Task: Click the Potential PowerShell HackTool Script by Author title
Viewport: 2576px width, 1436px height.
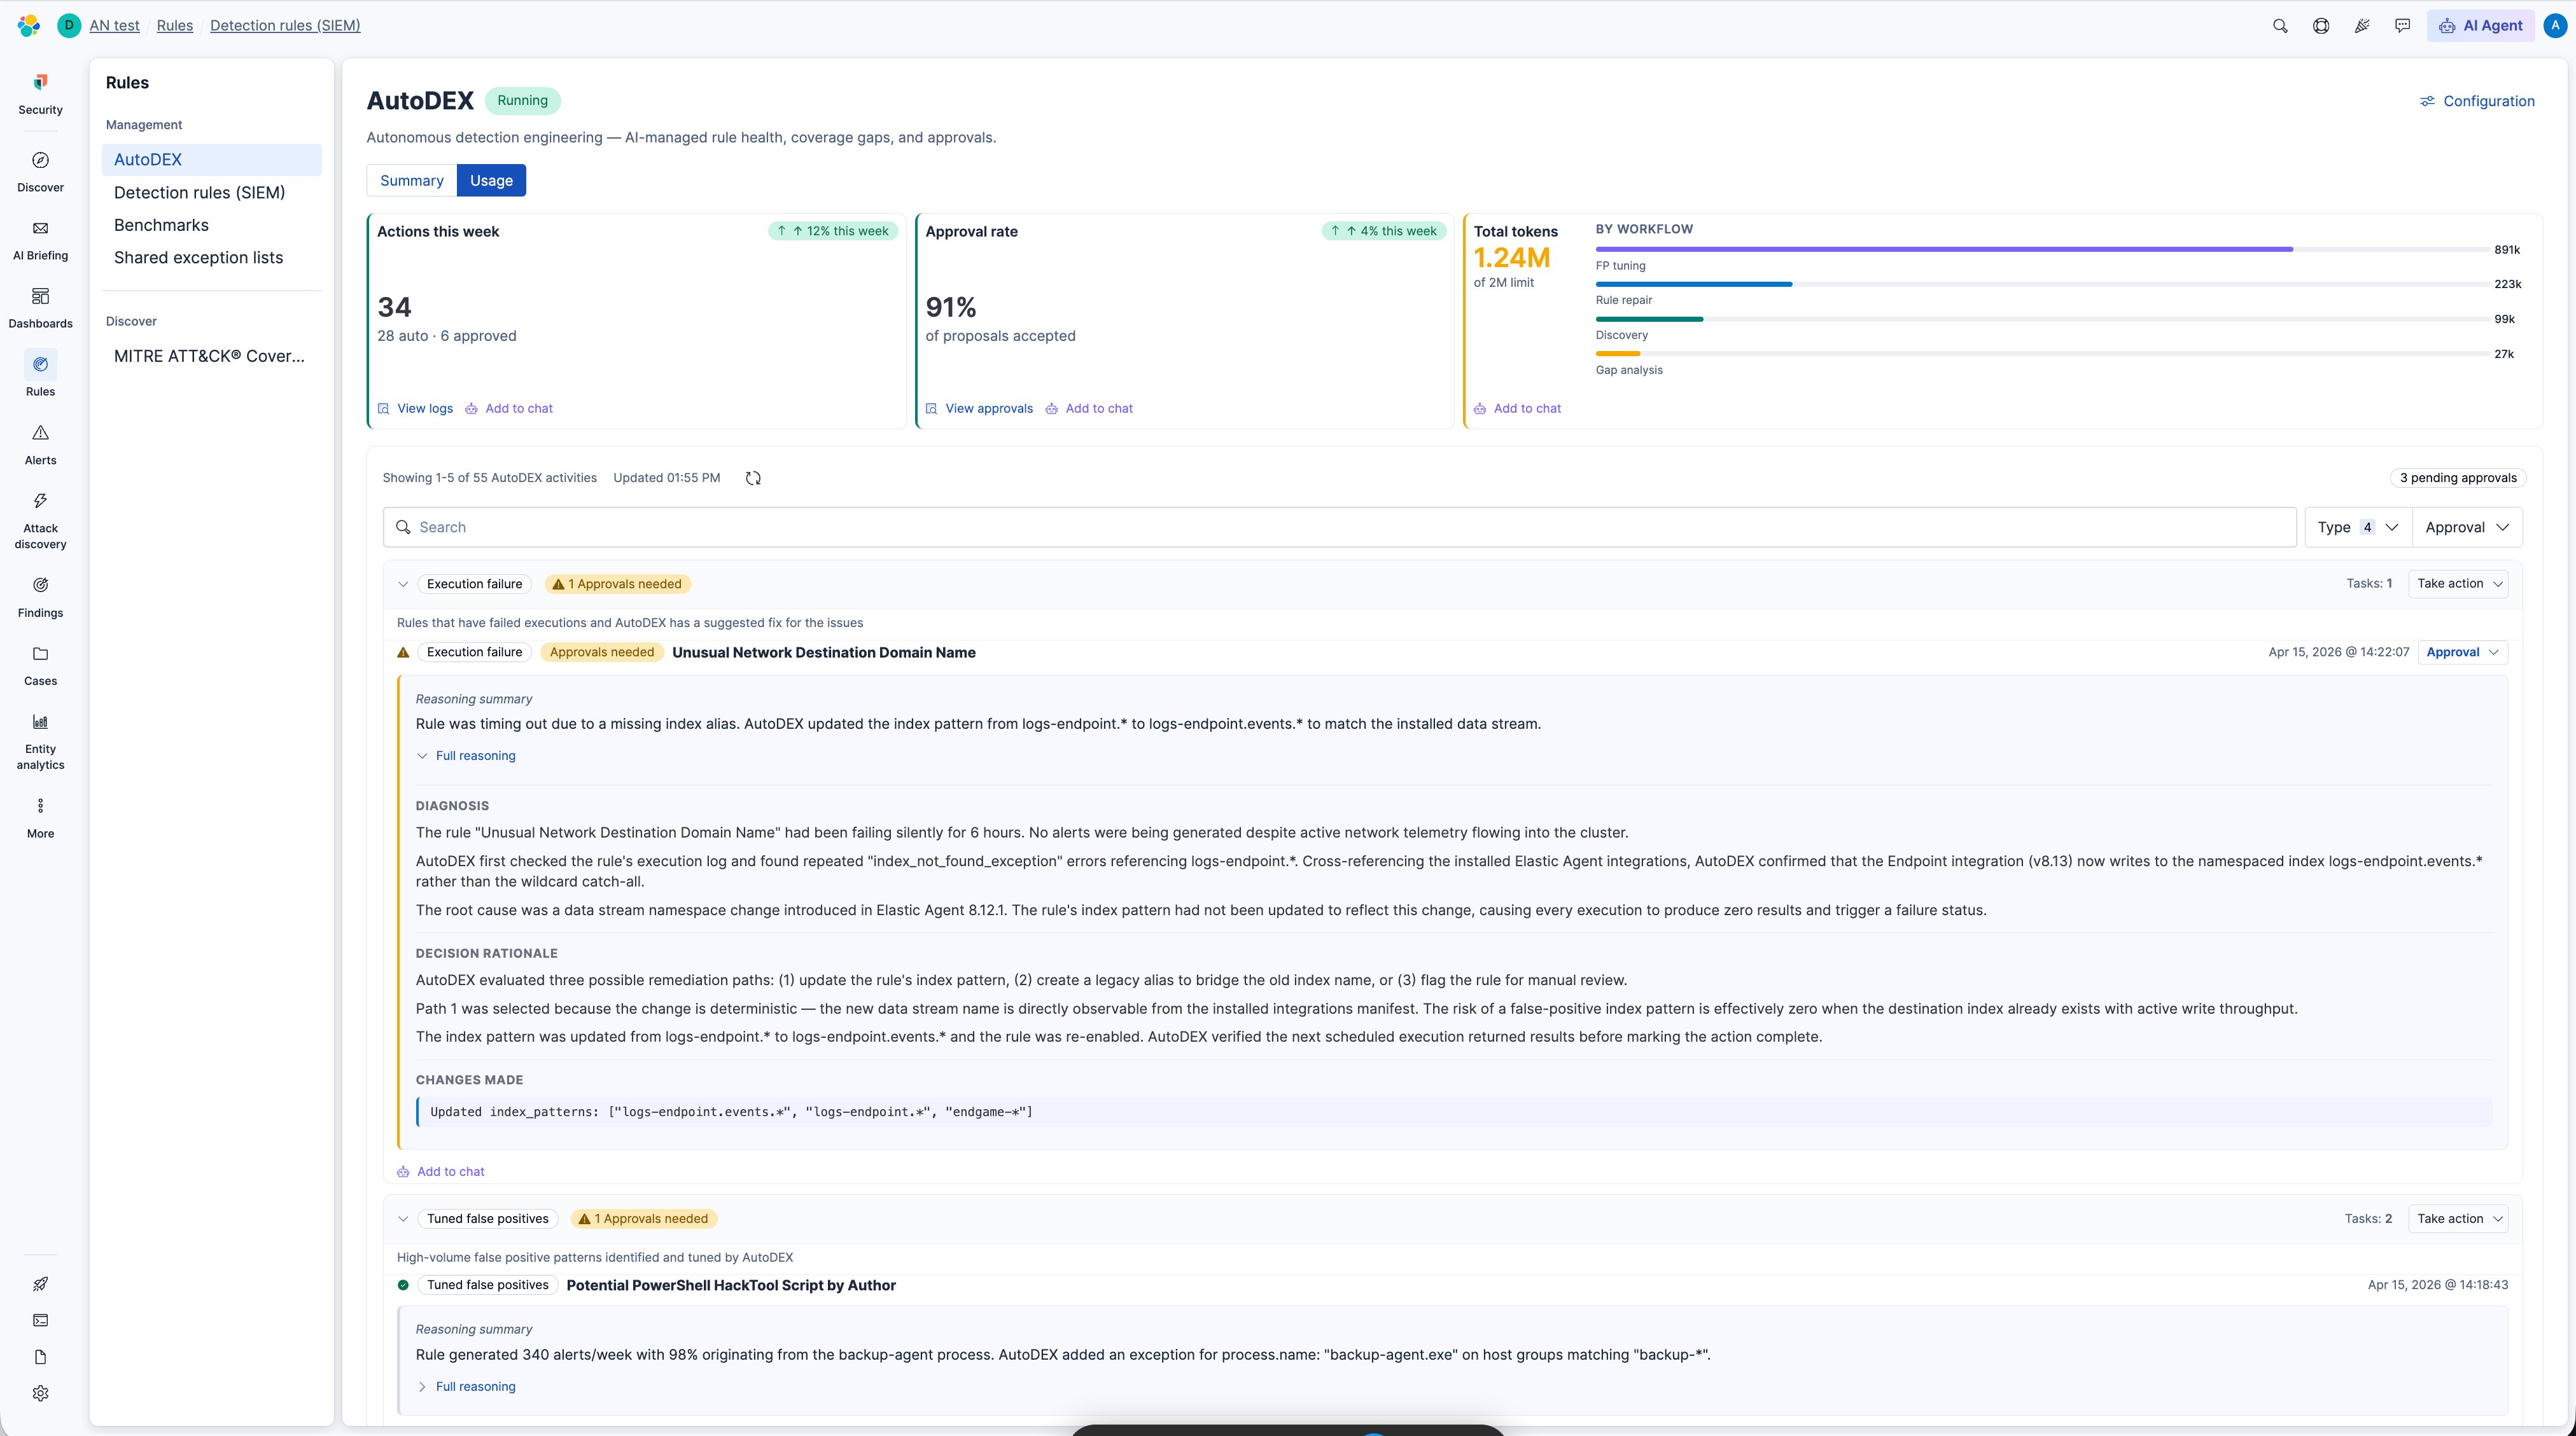Action: click(x=731, y=1286)
